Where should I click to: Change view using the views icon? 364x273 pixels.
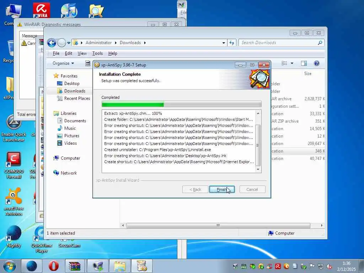[284, 63]
